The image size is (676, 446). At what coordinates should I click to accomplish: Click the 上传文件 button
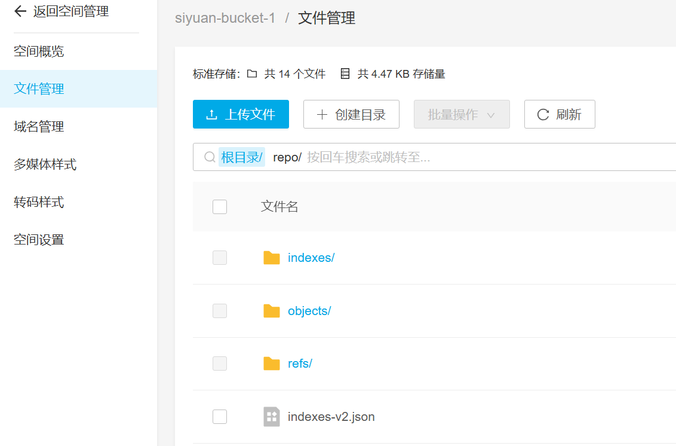(x=241, y=114)
